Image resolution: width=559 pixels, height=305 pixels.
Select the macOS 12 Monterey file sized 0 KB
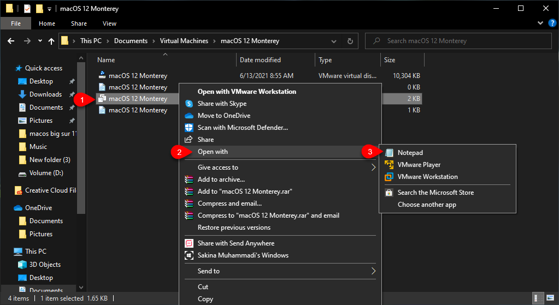137,87
